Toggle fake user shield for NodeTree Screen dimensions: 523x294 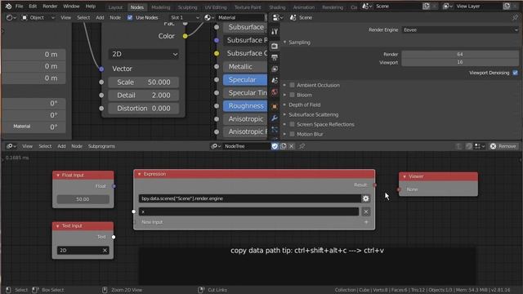(275, 146)
